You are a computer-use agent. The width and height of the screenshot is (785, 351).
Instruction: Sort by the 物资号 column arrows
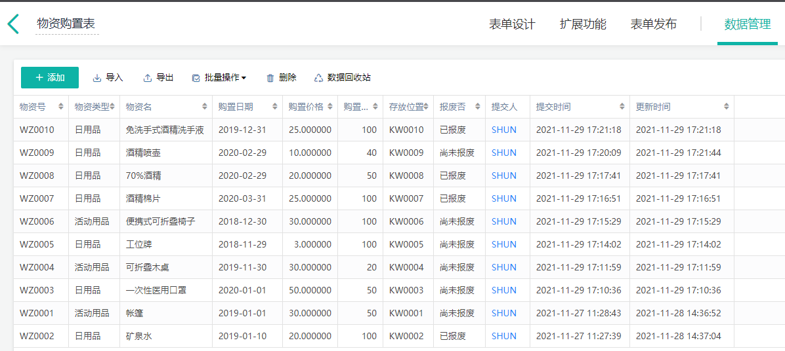click(x=61, y=107)
